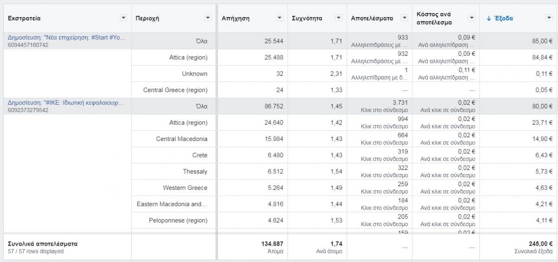Click the Αποτελέσματα column header label
558x262 pixels.
pyautogui.click(x=372, y=18)
